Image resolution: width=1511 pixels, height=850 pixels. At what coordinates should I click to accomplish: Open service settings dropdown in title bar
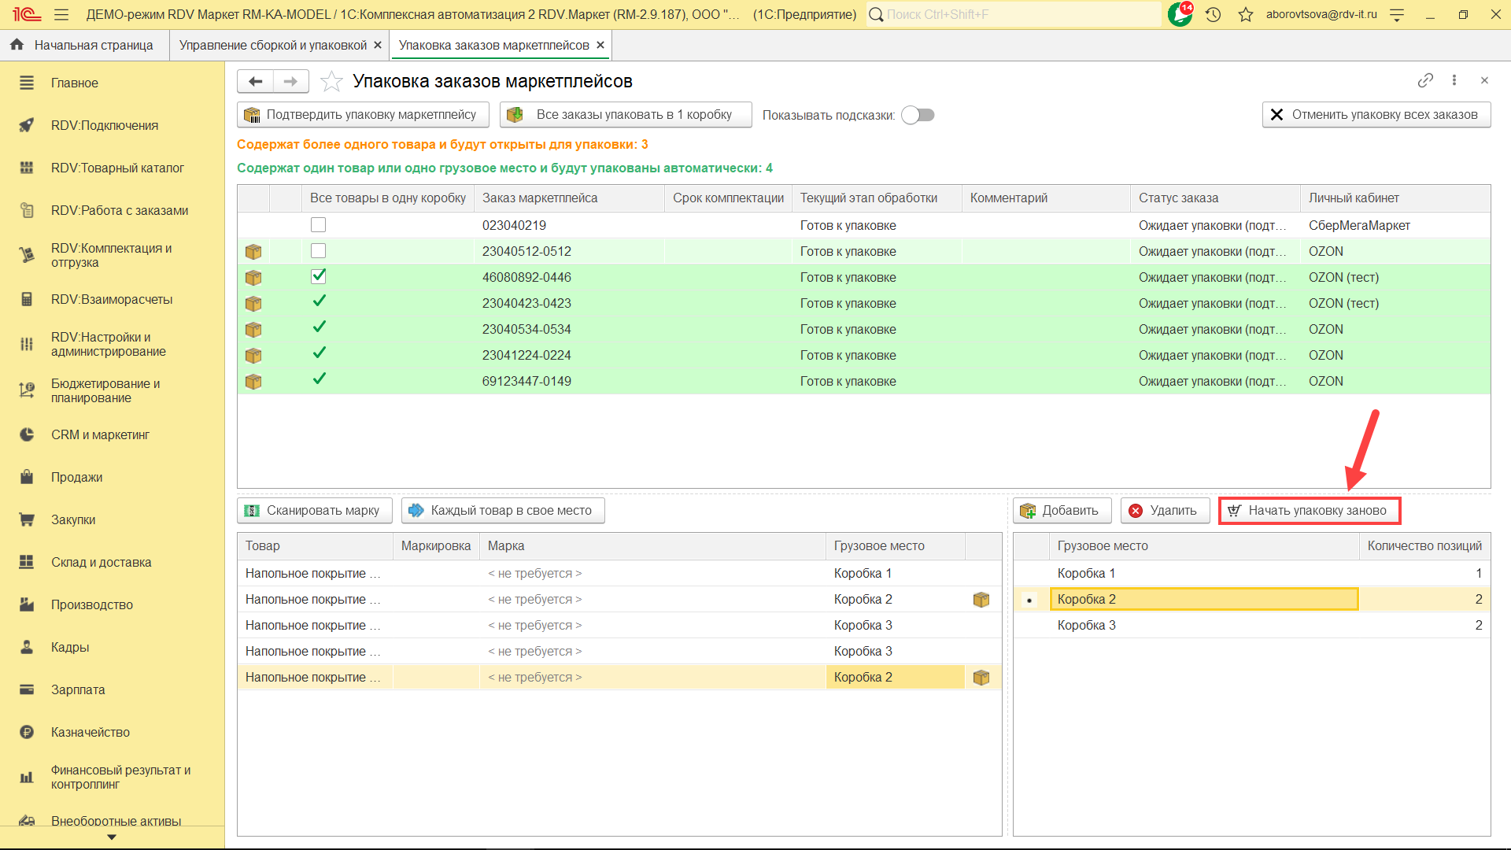[x=1397, y=14]
